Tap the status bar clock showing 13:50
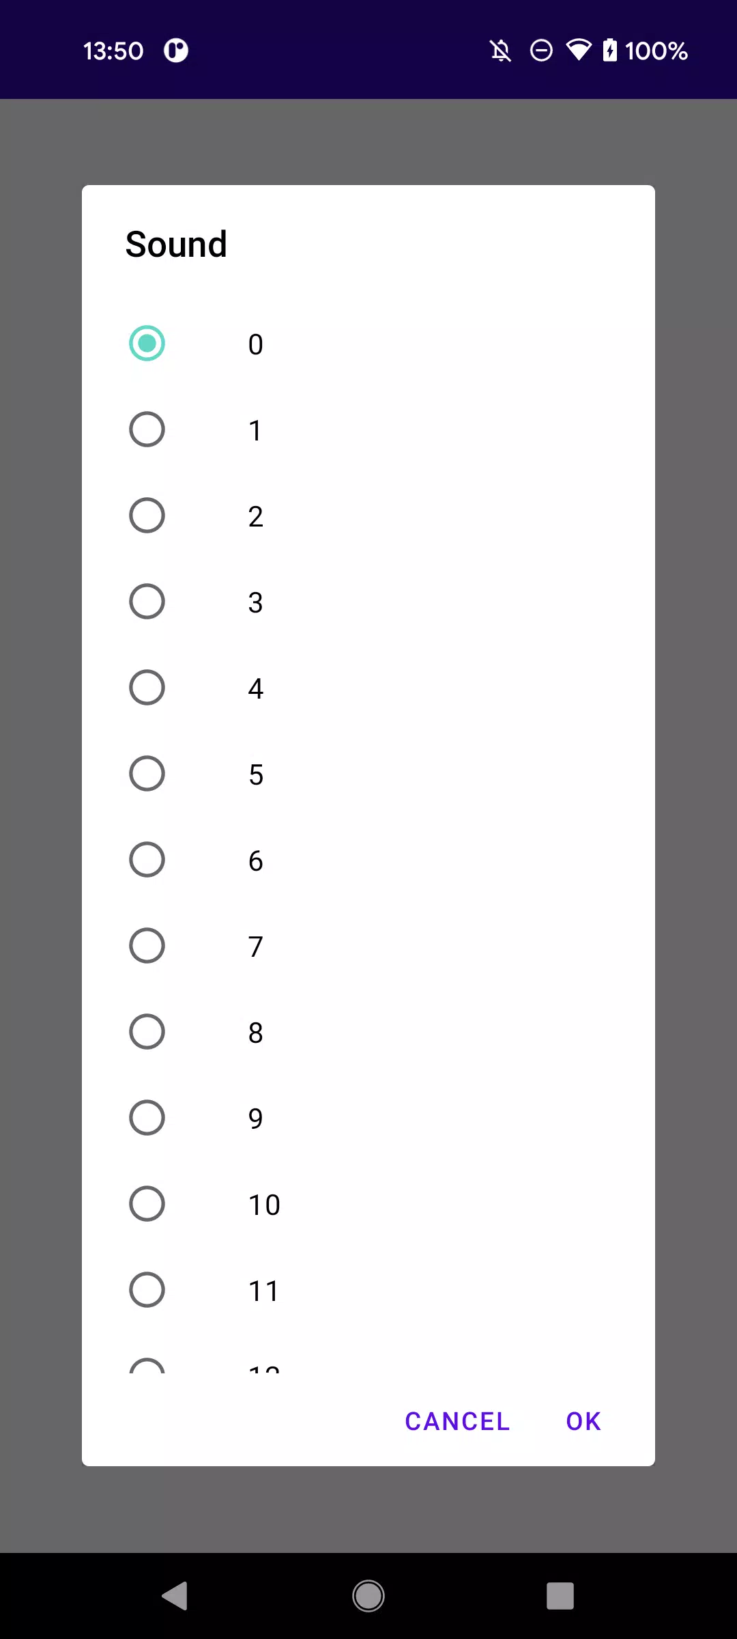The height and width of the screenshot is (1639, 737). coord(113,51)
